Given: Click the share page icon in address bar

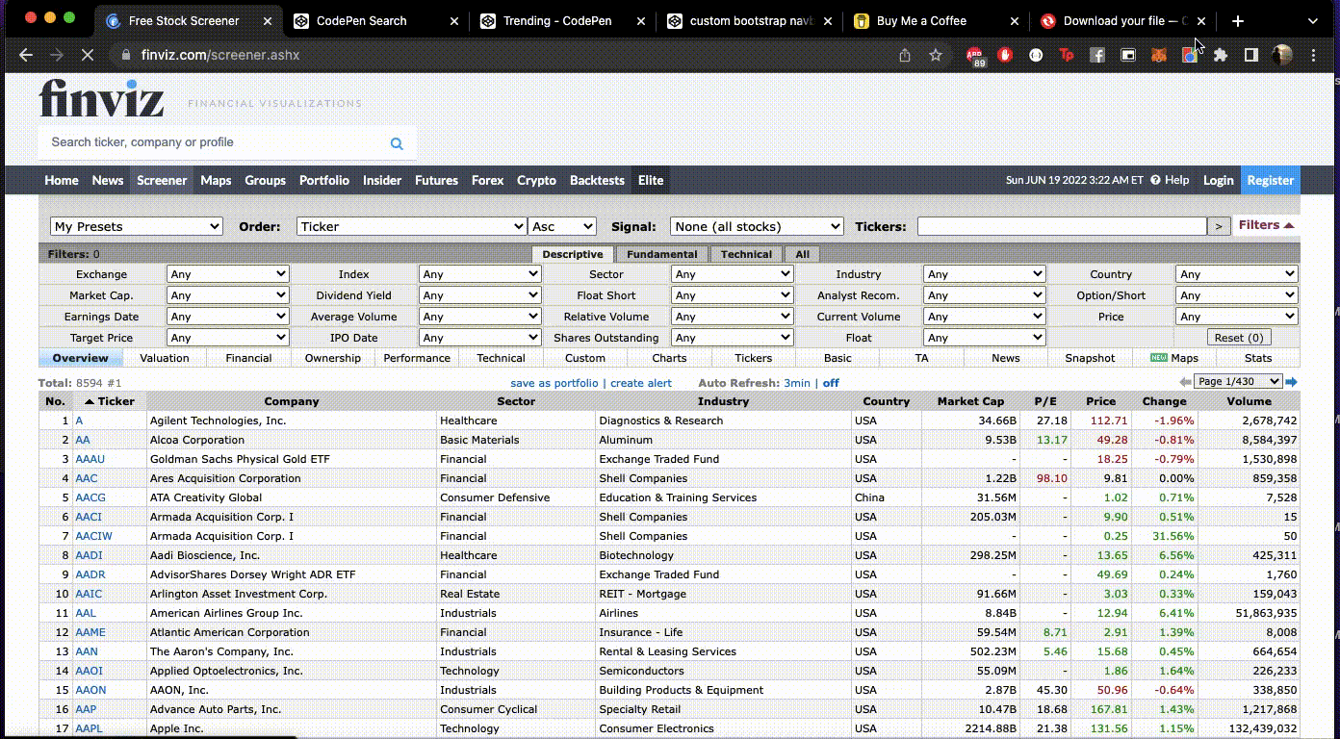Looking at the screenshot, I should tap(905, 56).
